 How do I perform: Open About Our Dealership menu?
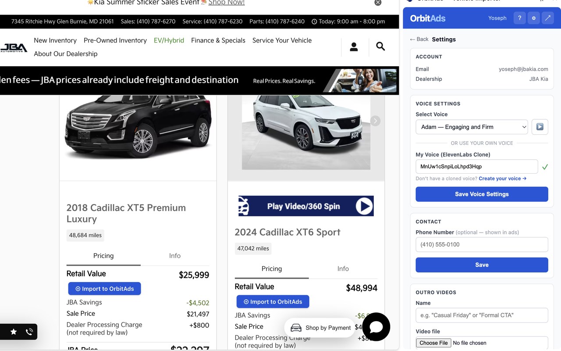66,54
